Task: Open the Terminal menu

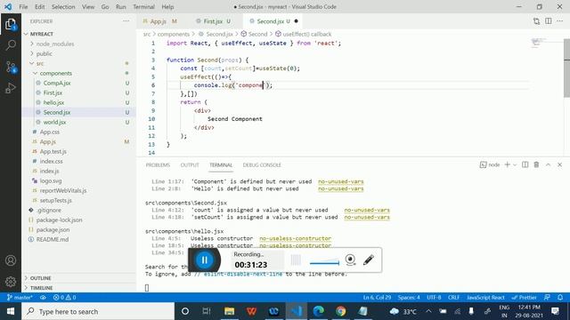Action: [x=143, y=6]
